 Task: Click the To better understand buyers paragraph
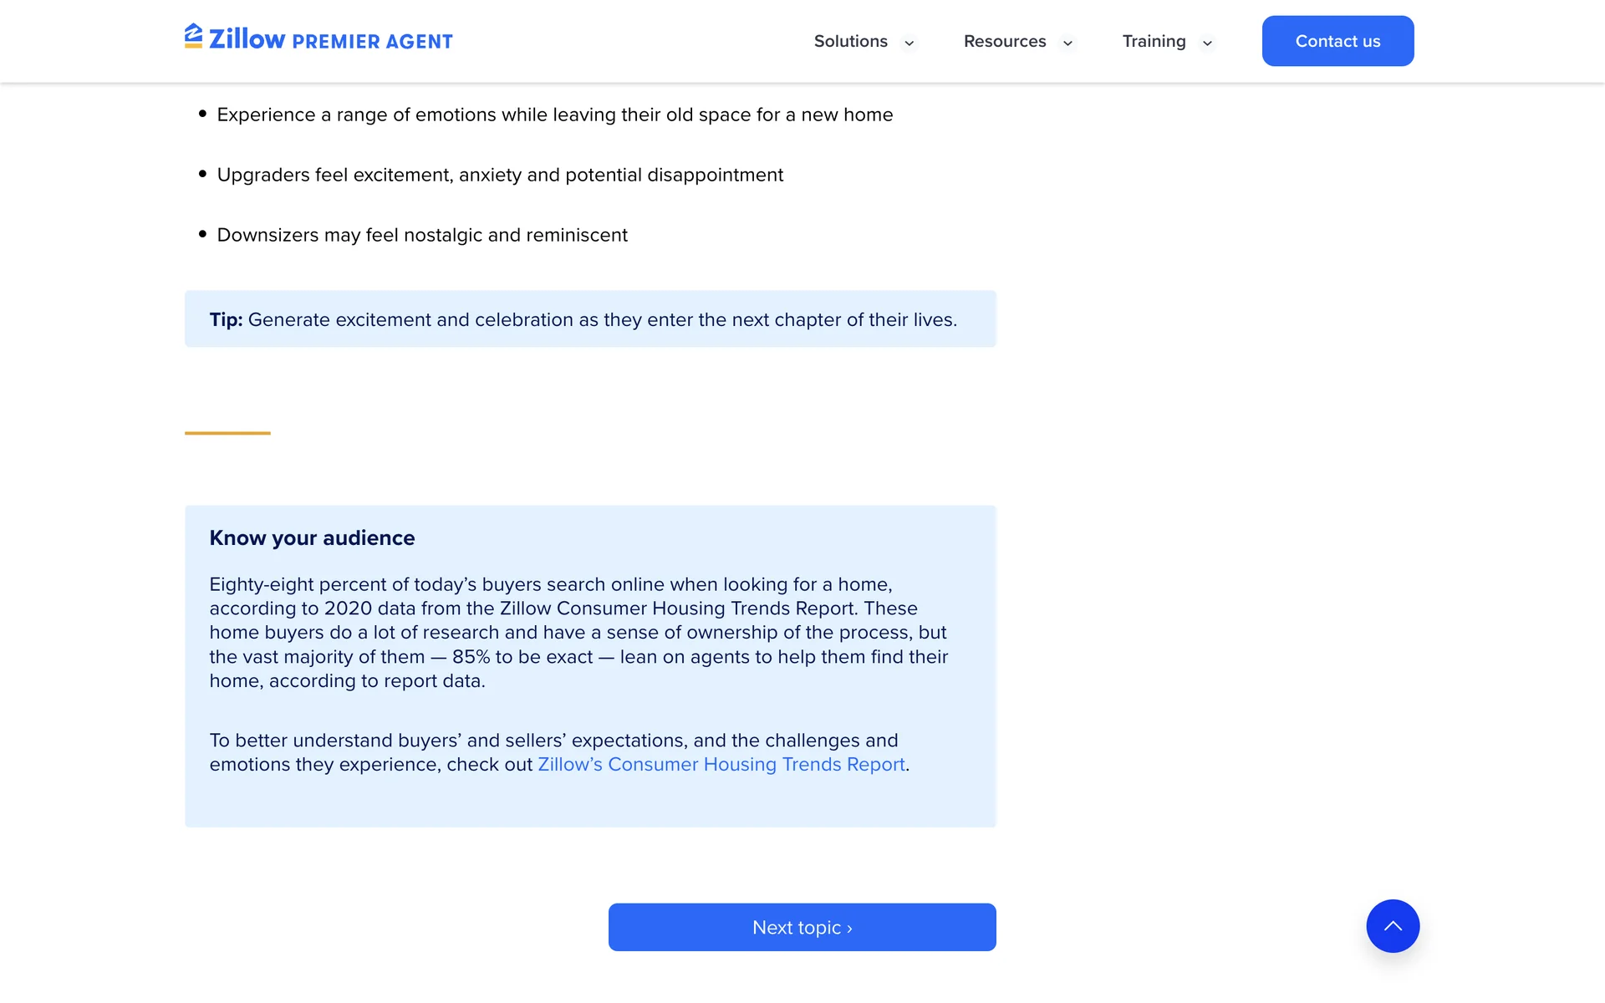[553, 741]
